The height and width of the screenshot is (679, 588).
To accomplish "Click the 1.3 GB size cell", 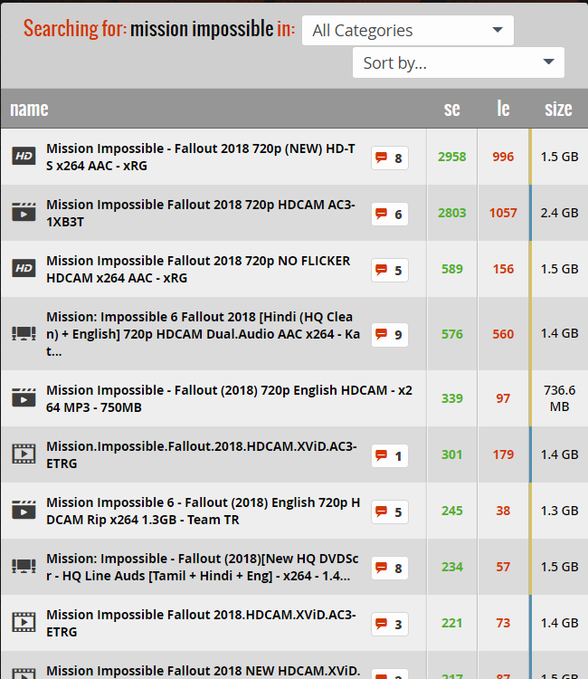I will 559,511.
